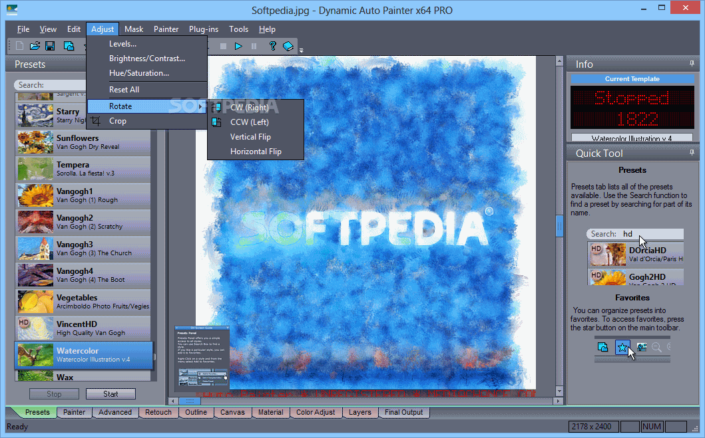Viewport: 705px width, 438px height.
Task: Select the Sunflowers preset
Action: [84, 142]
